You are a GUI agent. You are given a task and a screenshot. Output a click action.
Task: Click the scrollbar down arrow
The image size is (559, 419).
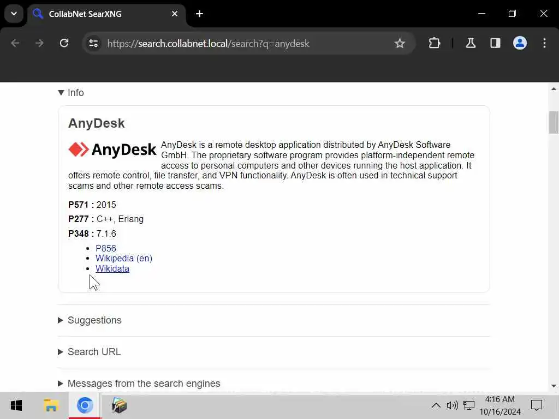coord(554,386)
